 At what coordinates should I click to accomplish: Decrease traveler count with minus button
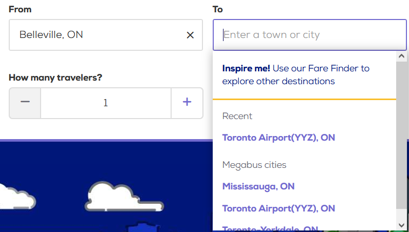coord(25,102)
